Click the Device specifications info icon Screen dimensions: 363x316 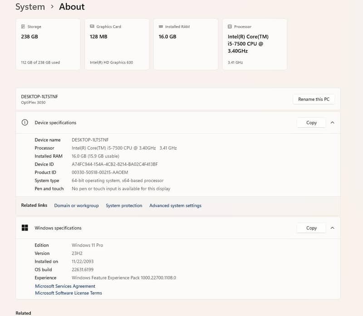click(25, 122)
